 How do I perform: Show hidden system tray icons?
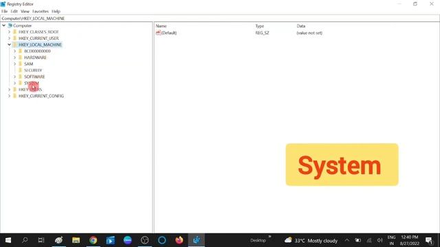[347, 240]
